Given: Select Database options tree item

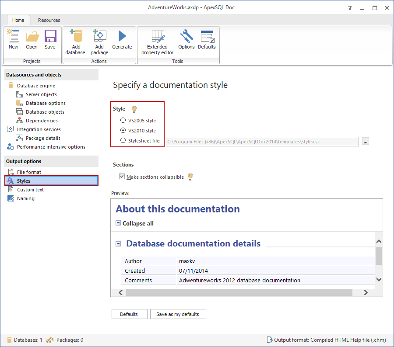Looking at the screenshot, I should (x=46, y=103).
